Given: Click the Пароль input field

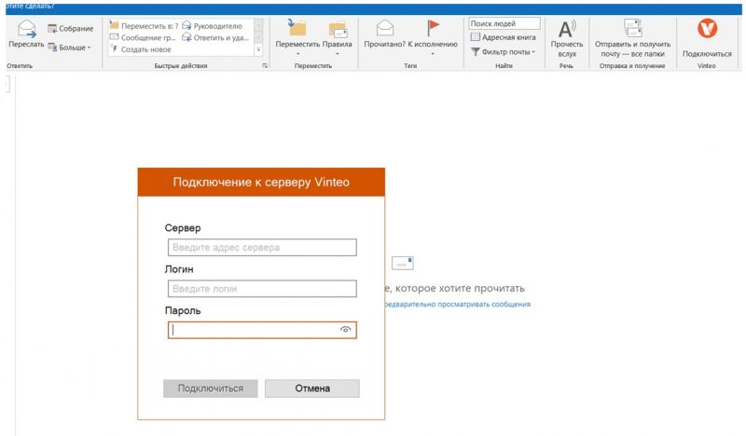Looking at the screenshot, I should [262, 330].
